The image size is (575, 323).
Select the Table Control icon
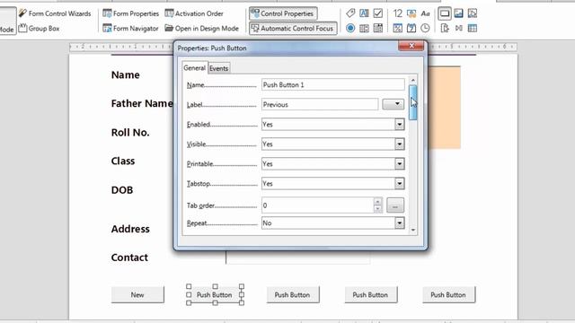473,28
